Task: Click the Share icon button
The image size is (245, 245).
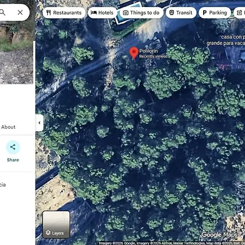Action: point(13,147)
